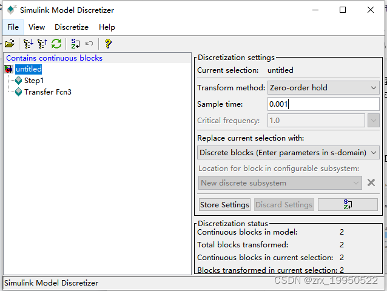Click the X delete location icon
Viewport: 387px width, 291px height.
(x=371, y=182)
